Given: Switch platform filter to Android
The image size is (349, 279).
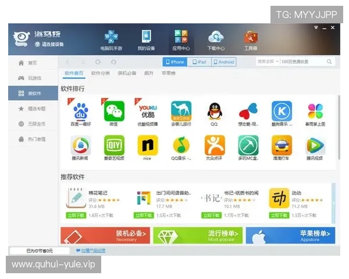Looking at the screenshot, I should pos(224,62).
